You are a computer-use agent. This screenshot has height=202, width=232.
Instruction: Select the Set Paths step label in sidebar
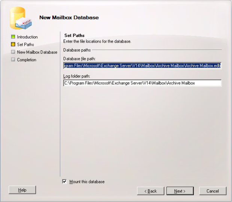pos(25,44)
